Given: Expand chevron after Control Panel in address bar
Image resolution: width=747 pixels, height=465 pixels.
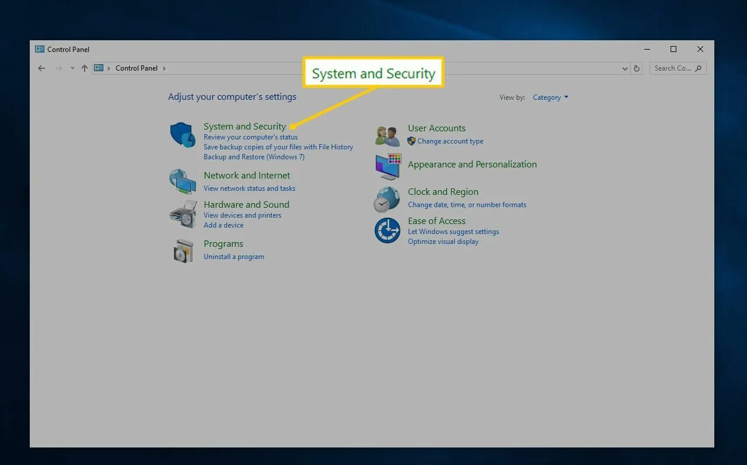Looking at the screenshot, I should point(164,68).
